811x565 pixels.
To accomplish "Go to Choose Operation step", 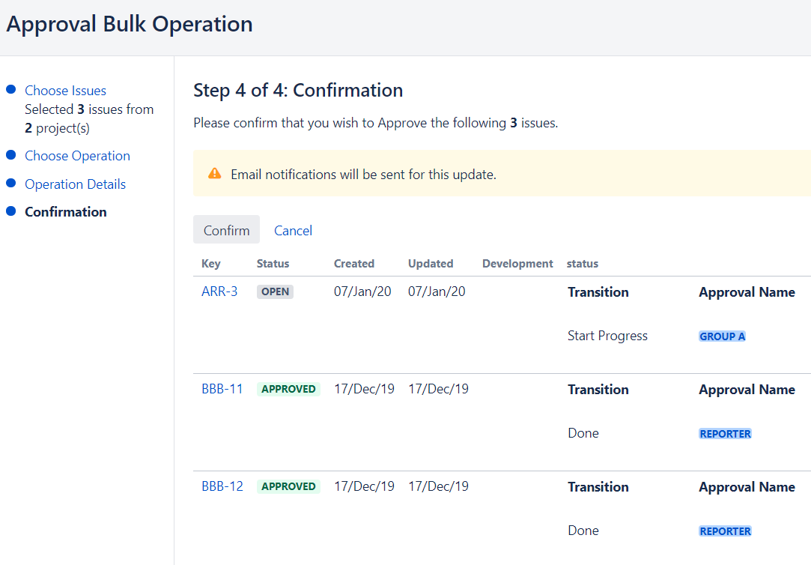I will pyautogui.click(x=77, y=156).
